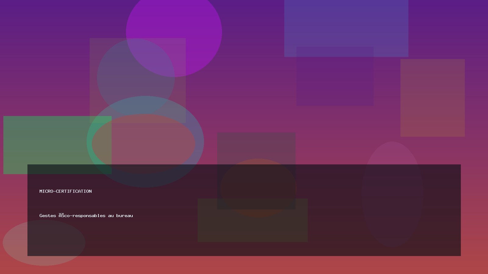Click the red gradient strip below the dark panel
This screenshot has height=274, width=488.
tap(244, 265)
